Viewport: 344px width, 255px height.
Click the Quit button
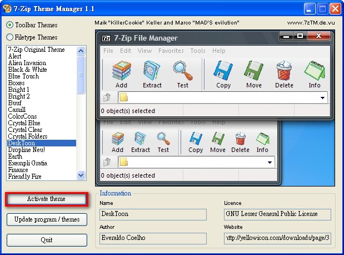coord(47,240)
